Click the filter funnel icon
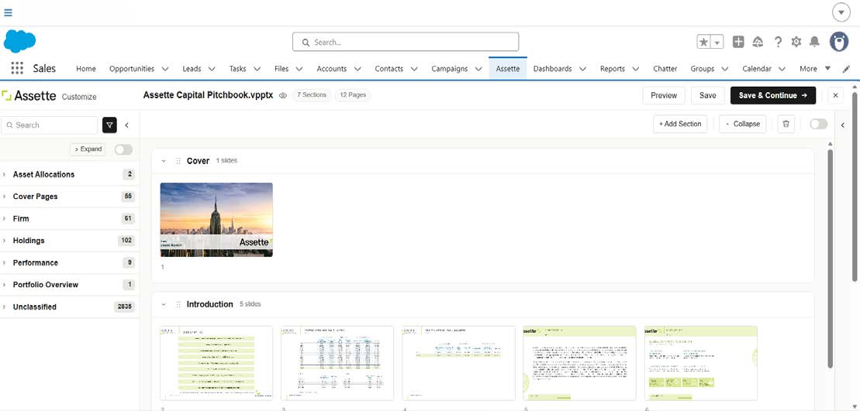The height and width of the screenshot is (411, 860). click(109, 125)
